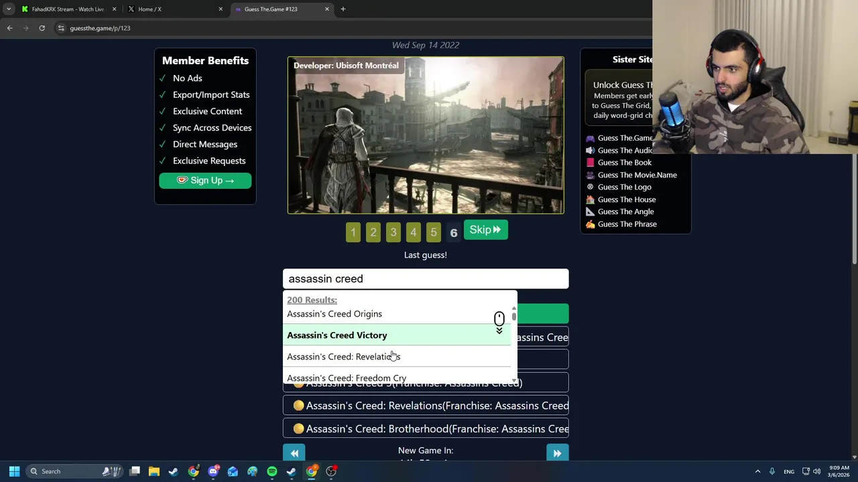Close the Home / X tab

coord(221,9)
